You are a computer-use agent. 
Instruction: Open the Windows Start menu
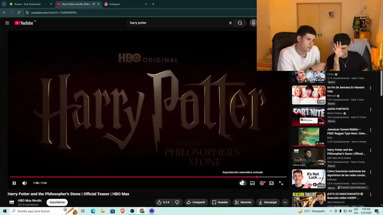click(x=4, y=211)
